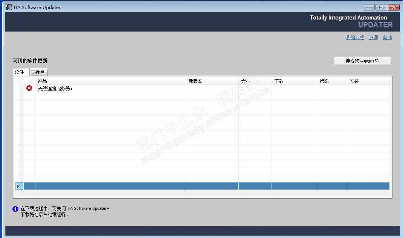This screenshot has width=403, height=238.
Task: Select the 无法连接服务器 row text
Action: (55, 89)
